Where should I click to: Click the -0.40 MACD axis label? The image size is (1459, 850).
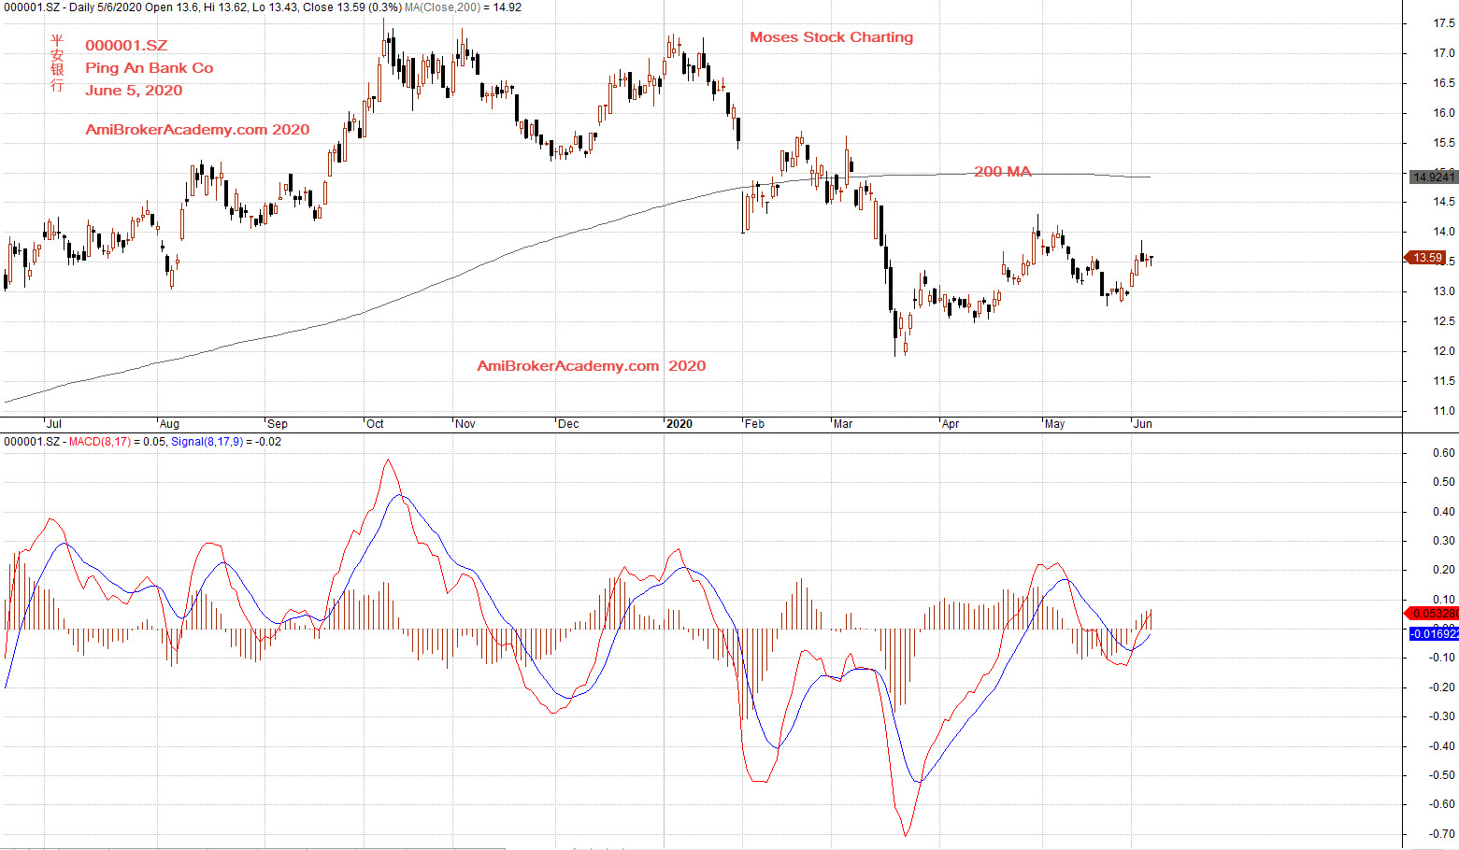coord(1442,746)
